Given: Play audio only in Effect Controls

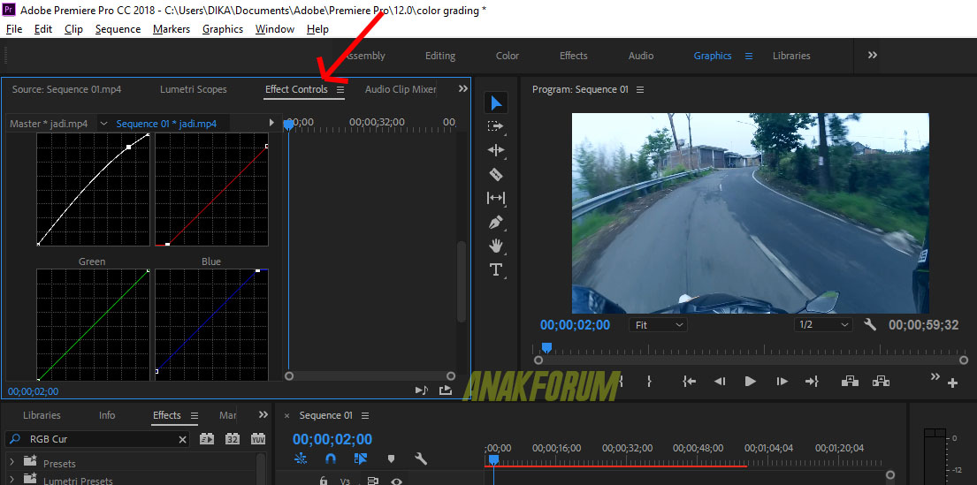Looking at the screenshot, I should [422, 390].
